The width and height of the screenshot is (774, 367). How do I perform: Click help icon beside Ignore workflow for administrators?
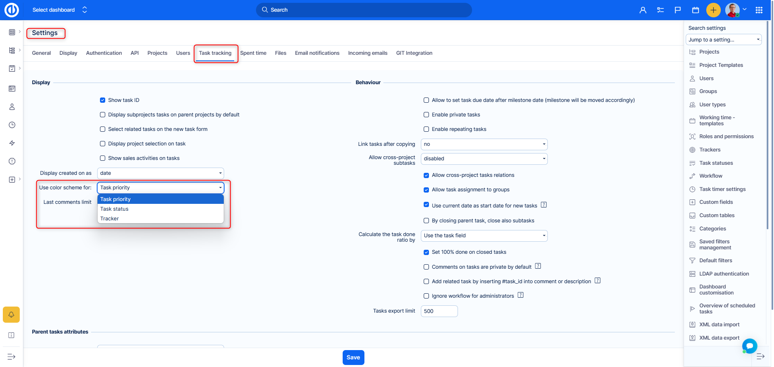click(520, 295)
